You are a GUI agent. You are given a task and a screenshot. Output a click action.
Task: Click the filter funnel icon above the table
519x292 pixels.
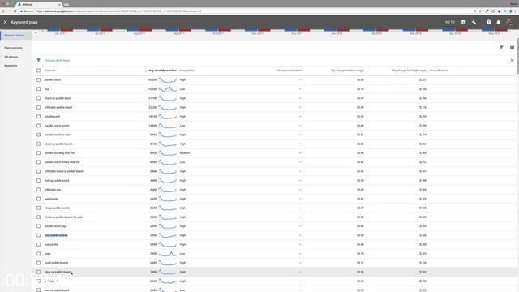click(x=501, y=48)
